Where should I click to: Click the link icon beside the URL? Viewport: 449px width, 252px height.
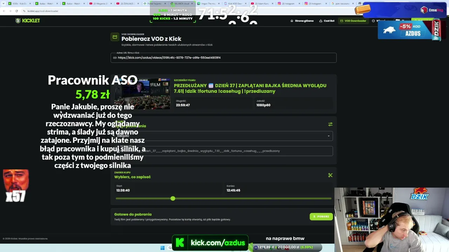coord(115,58)
